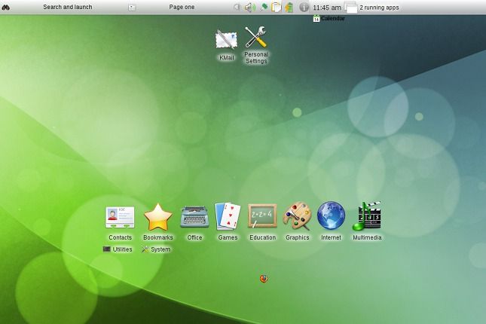Show the 2 running apps switcher

pyautogui.click(x=372, y=8)
